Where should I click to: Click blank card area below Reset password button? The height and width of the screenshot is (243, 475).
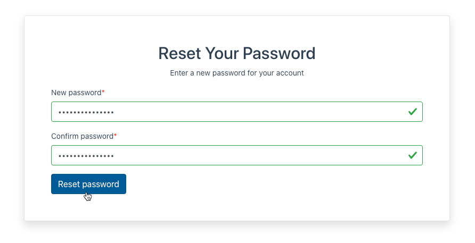[x=237, y=209]
